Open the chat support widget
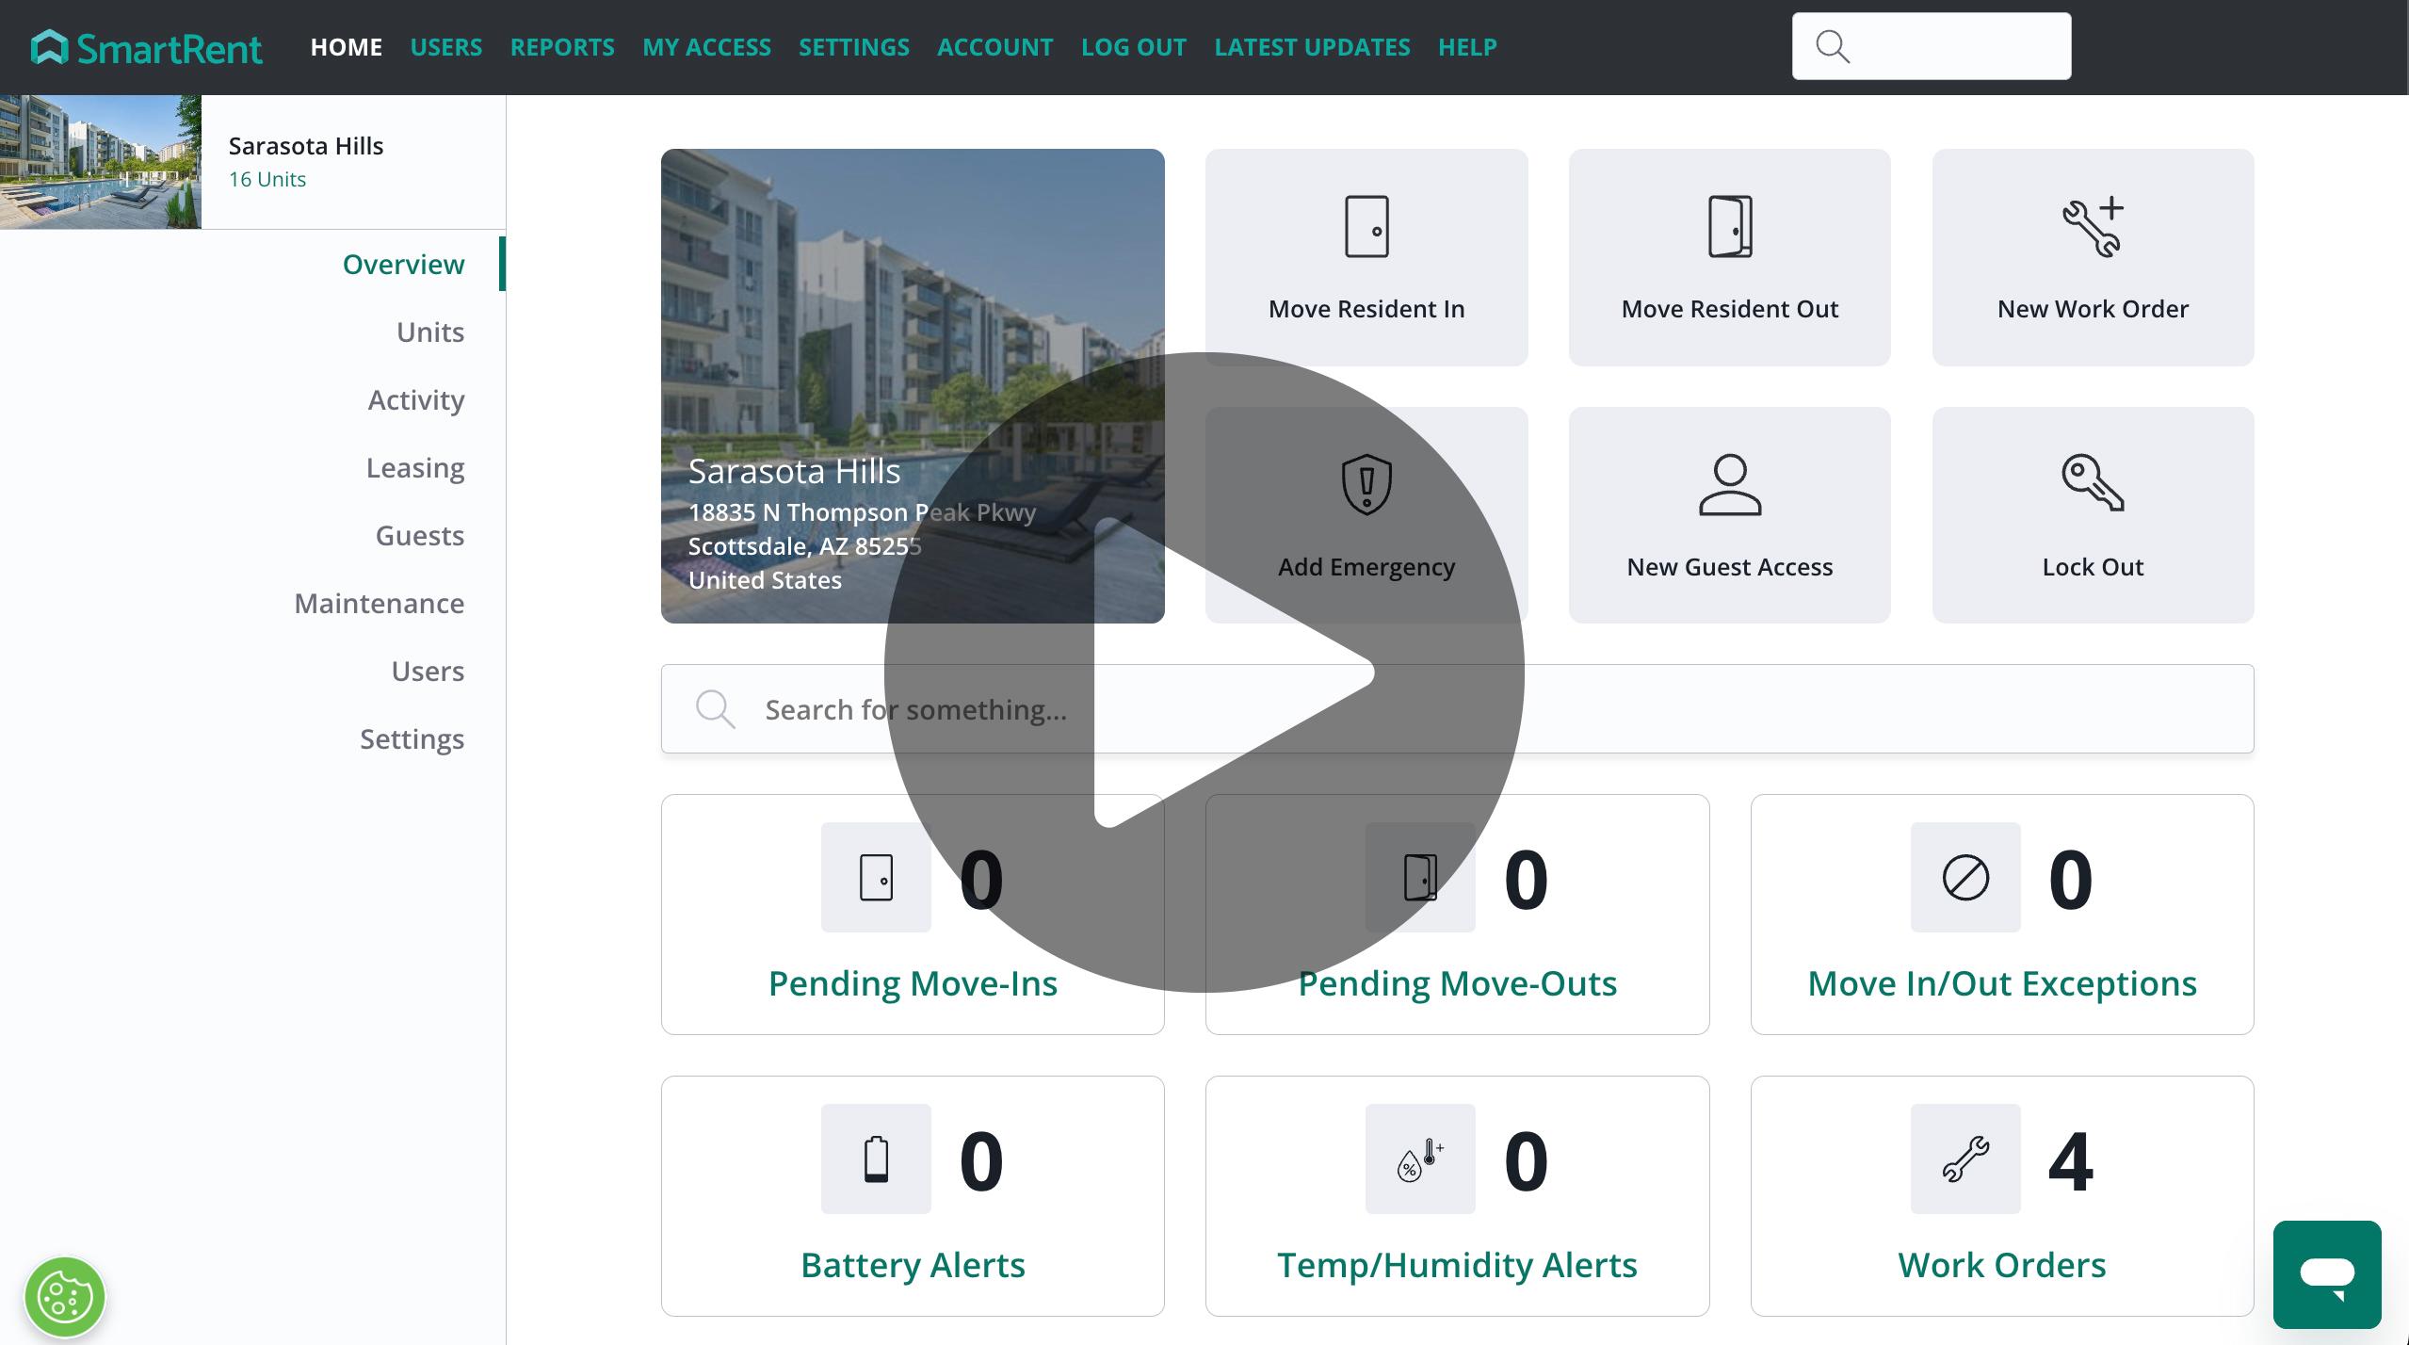 pos(2326,1274)
